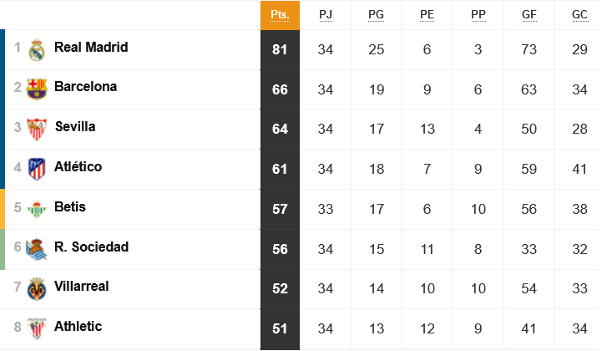Go to the Villarreal team page
Image resolution: width=602 pixels, height=351 pixels.
click(x=81, y=287)
